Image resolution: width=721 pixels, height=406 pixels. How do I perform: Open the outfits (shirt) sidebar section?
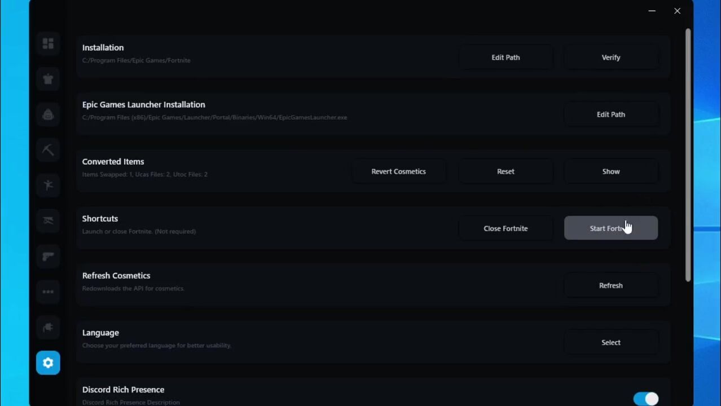click(x=48, y=79)
